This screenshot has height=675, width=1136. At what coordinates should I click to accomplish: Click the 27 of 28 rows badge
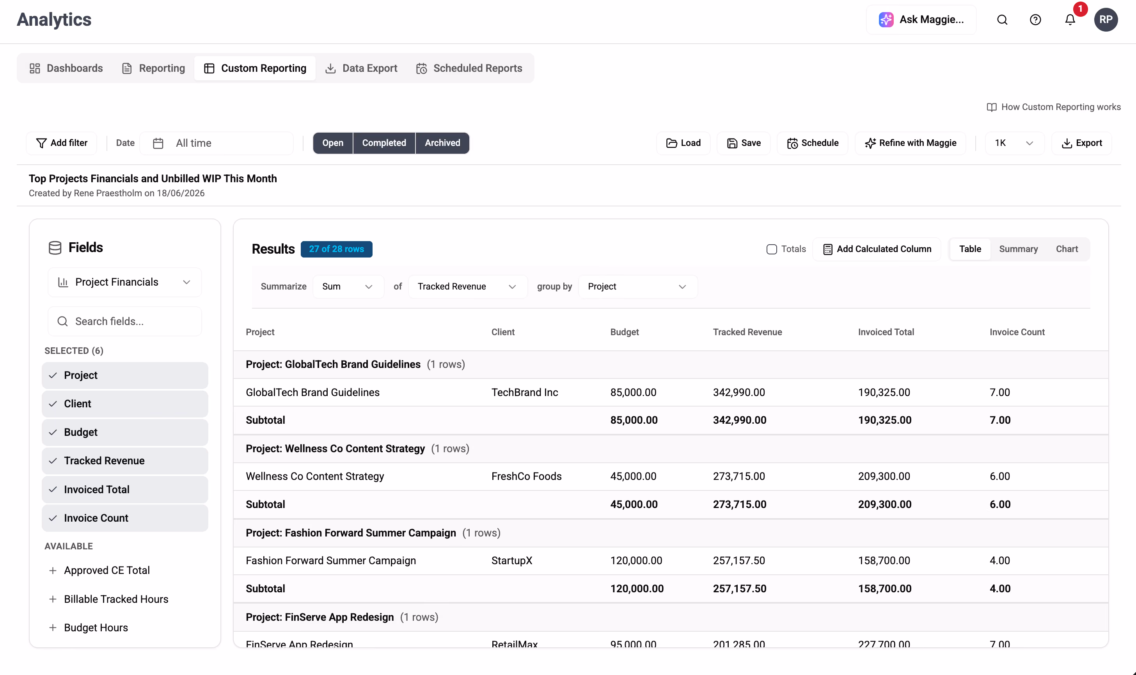pyautogui.click(x=337, y=249)
